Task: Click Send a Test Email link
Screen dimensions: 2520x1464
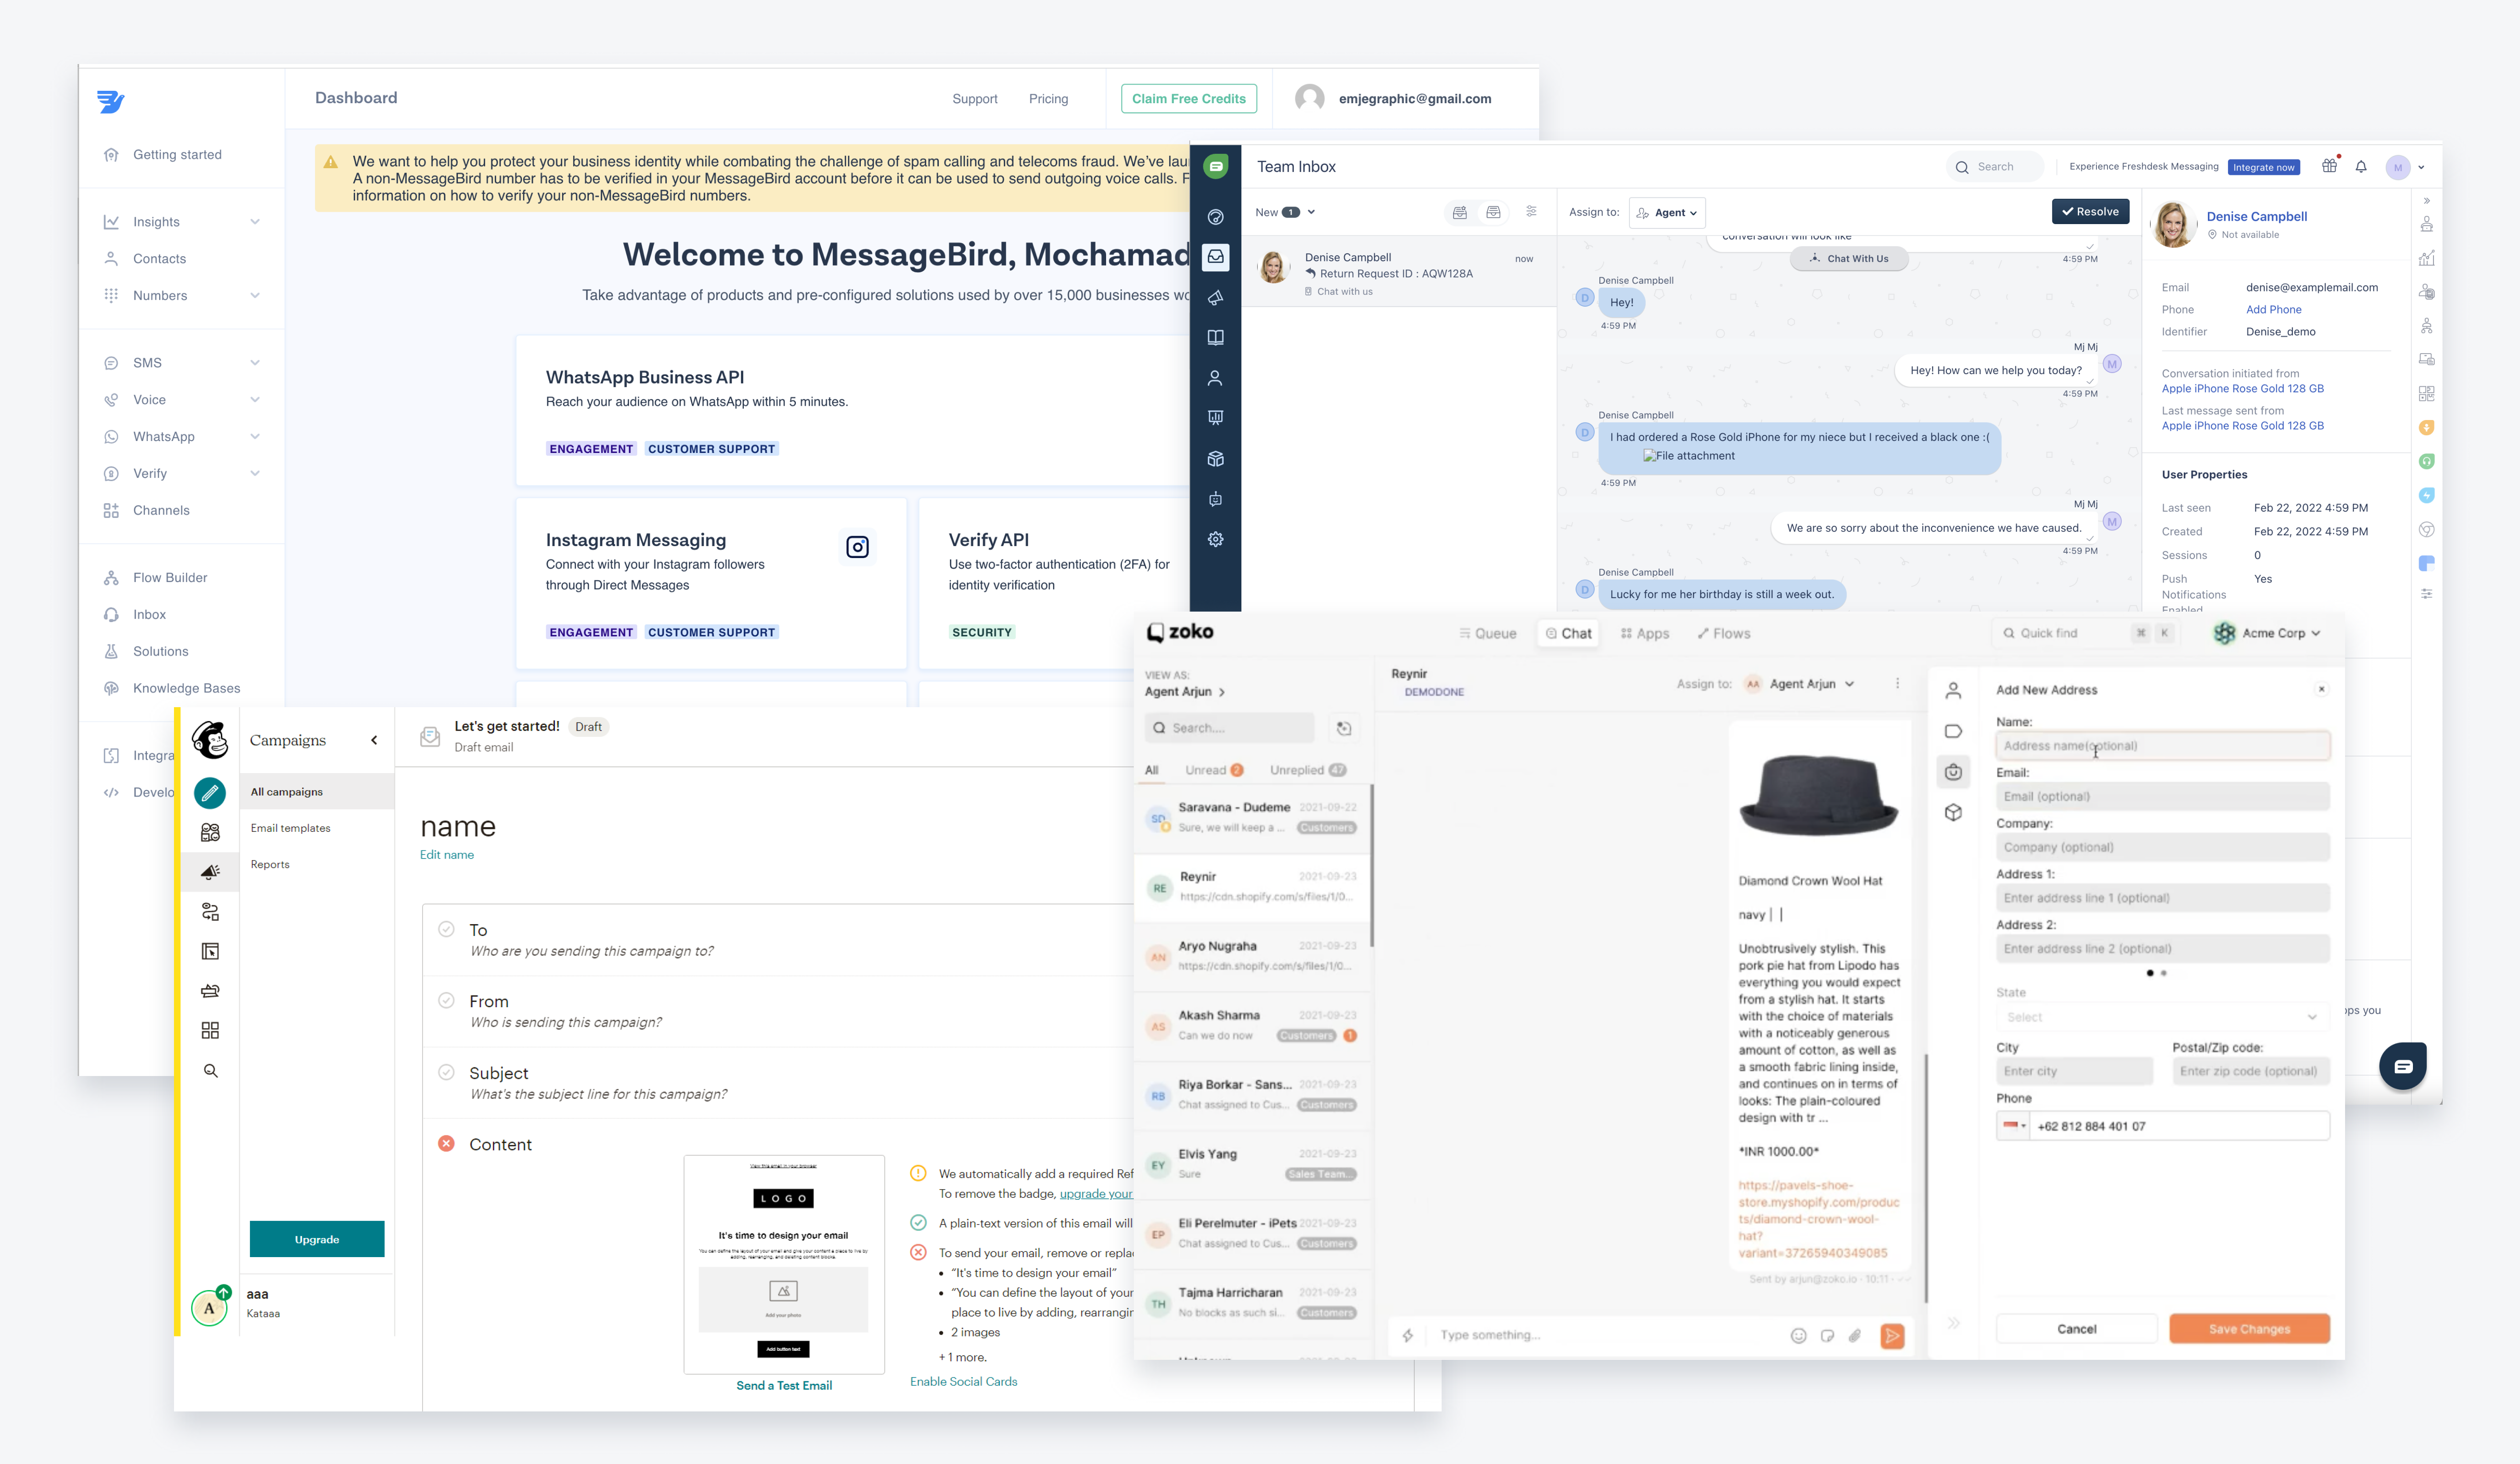Action: 783,1385
